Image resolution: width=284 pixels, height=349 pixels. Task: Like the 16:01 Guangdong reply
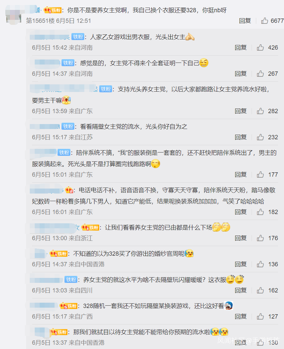click(260, 212)
